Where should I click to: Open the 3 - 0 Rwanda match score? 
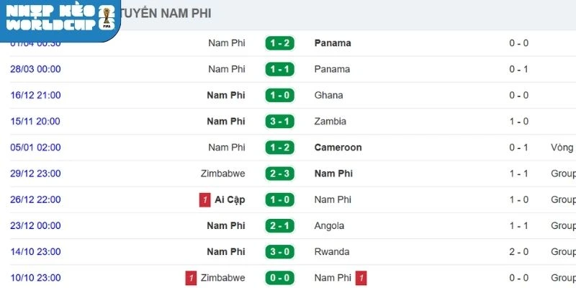coord(278,251)
